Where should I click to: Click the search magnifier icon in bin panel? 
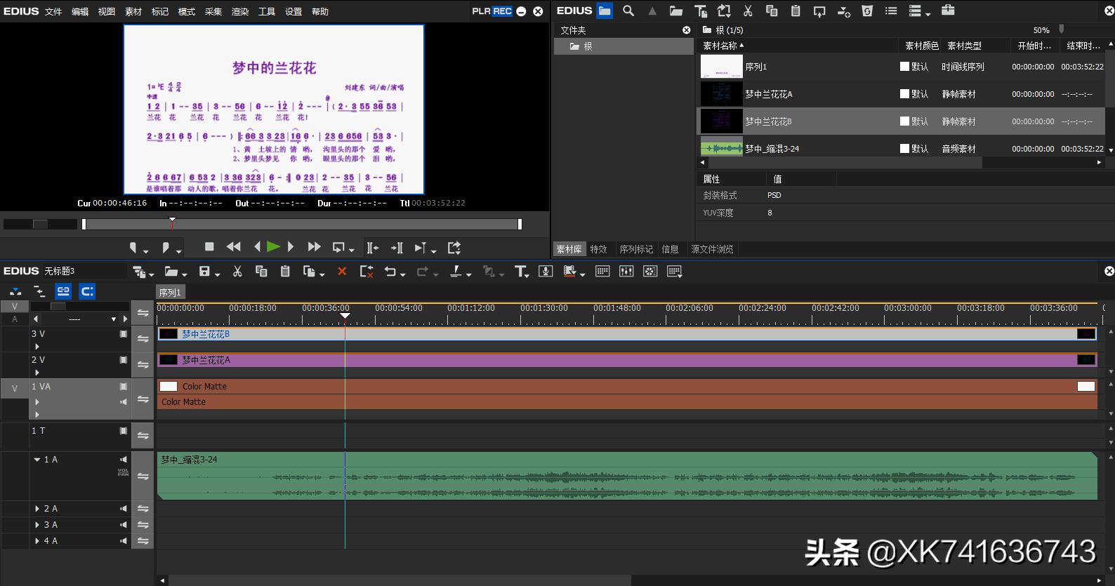(x=628, y=11)
